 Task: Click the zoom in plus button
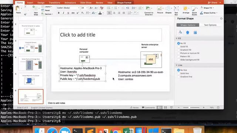coord(204,108)
